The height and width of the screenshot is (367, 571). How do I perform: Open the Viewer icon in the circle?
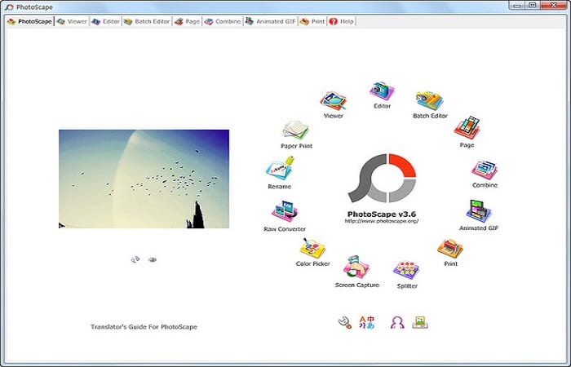(x=333, y=101)
